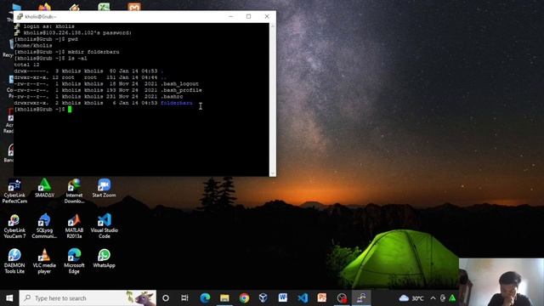544x306 pixels.
Task: Open the PuTTY title bar system menu icon
Action: [x=20, y=16]
